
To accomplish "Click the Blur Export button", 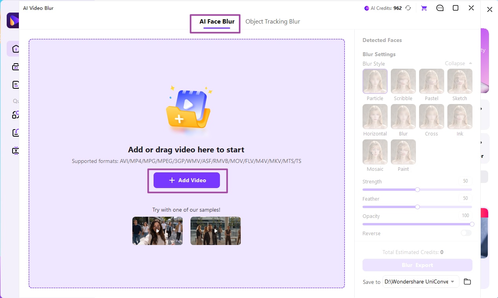I will click(x=417, y=265).
